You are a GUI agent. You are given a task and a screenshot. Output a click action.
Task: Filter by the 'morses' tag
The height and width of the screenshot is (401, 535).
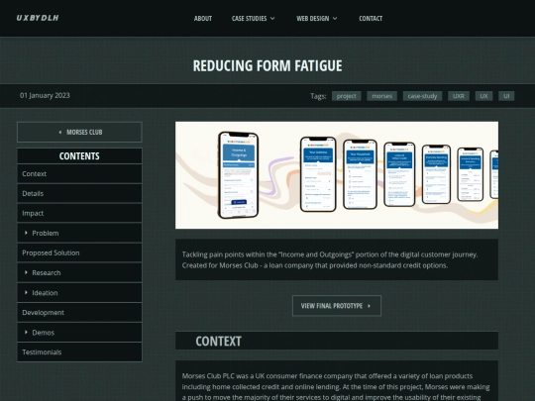(x=381, y=96)
